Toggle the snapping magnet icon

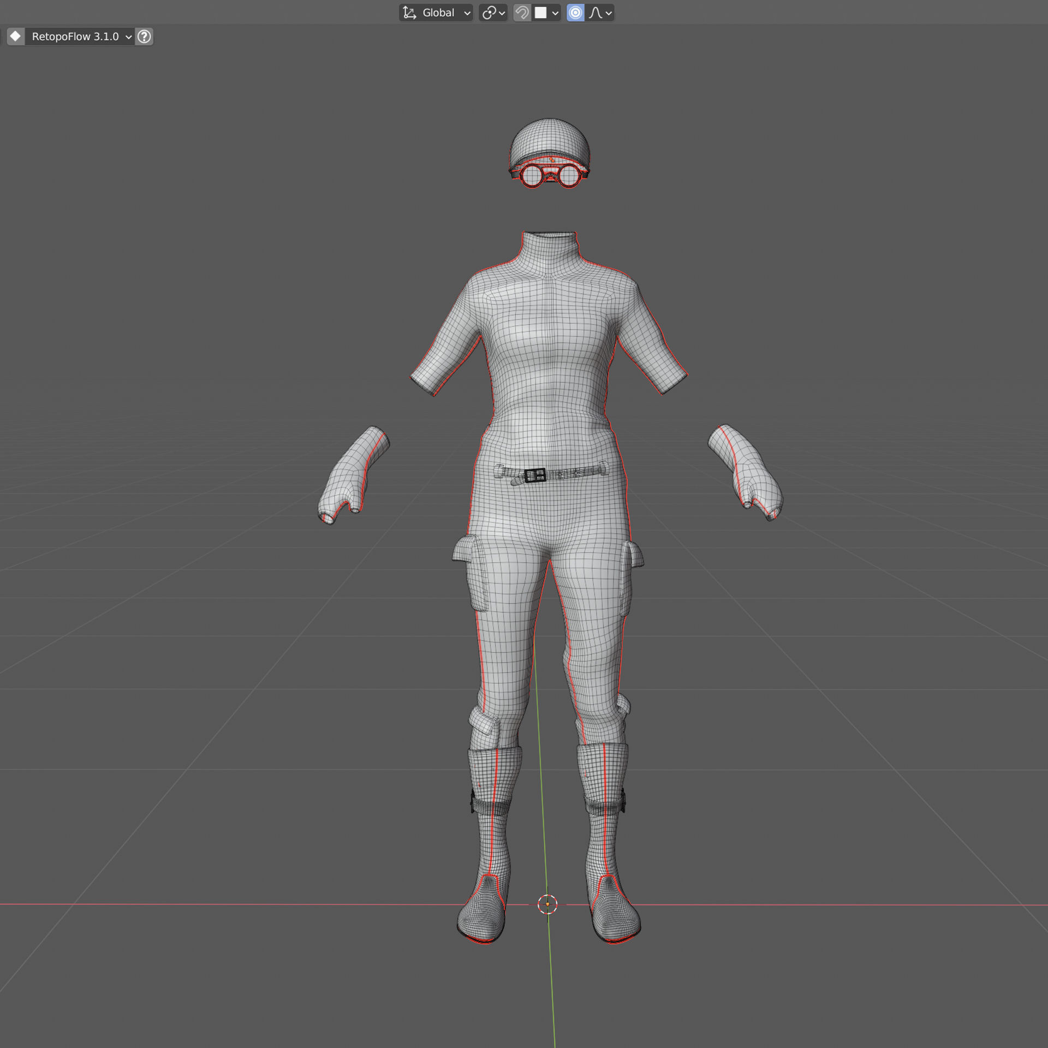tap(522, 13)
